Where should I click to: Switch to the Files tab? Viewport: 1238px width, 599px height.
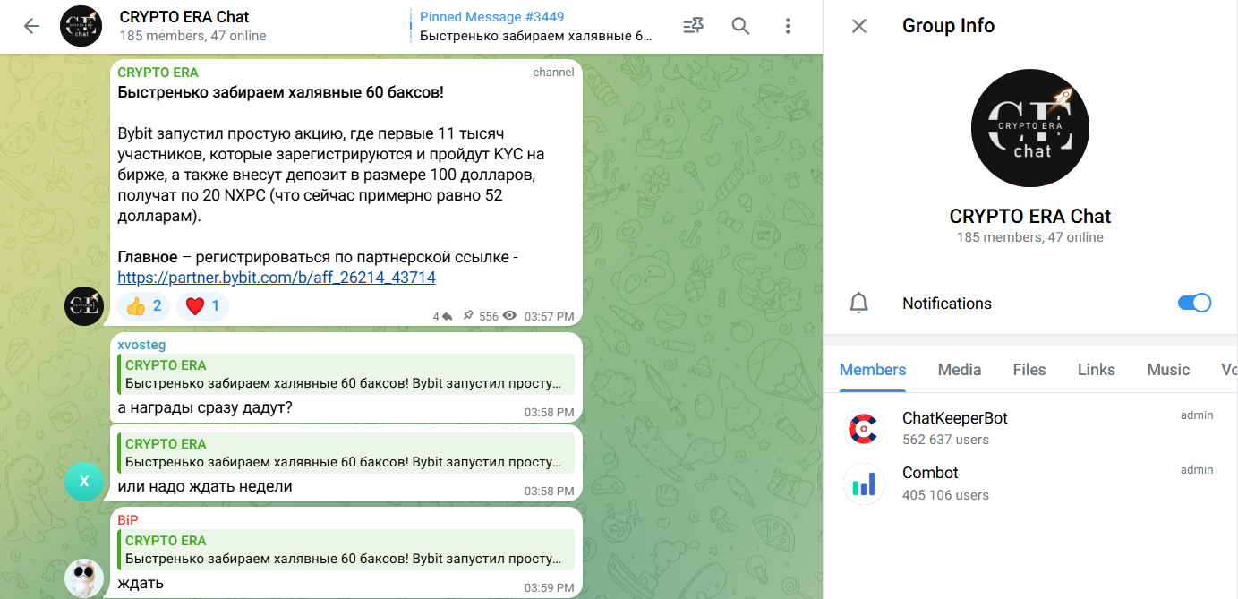click(x=1029, y=370)
